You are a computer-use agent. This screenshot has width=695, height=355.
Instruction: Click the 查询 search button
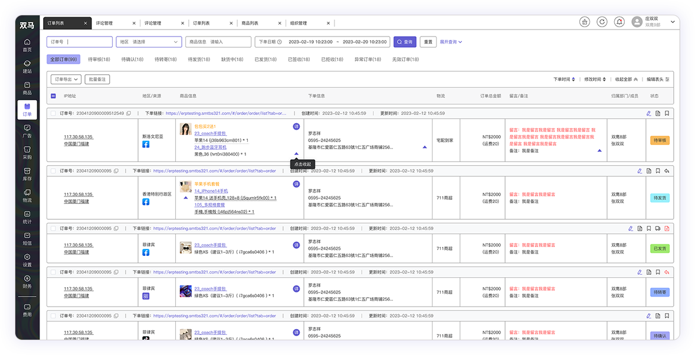[x=405, y=42]
